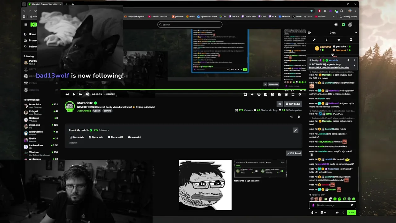Select the Czech tag
This screenshot has height=223, width=396.
(97, 111)
